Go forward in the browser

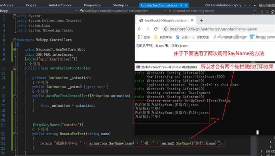pos(147,29)
